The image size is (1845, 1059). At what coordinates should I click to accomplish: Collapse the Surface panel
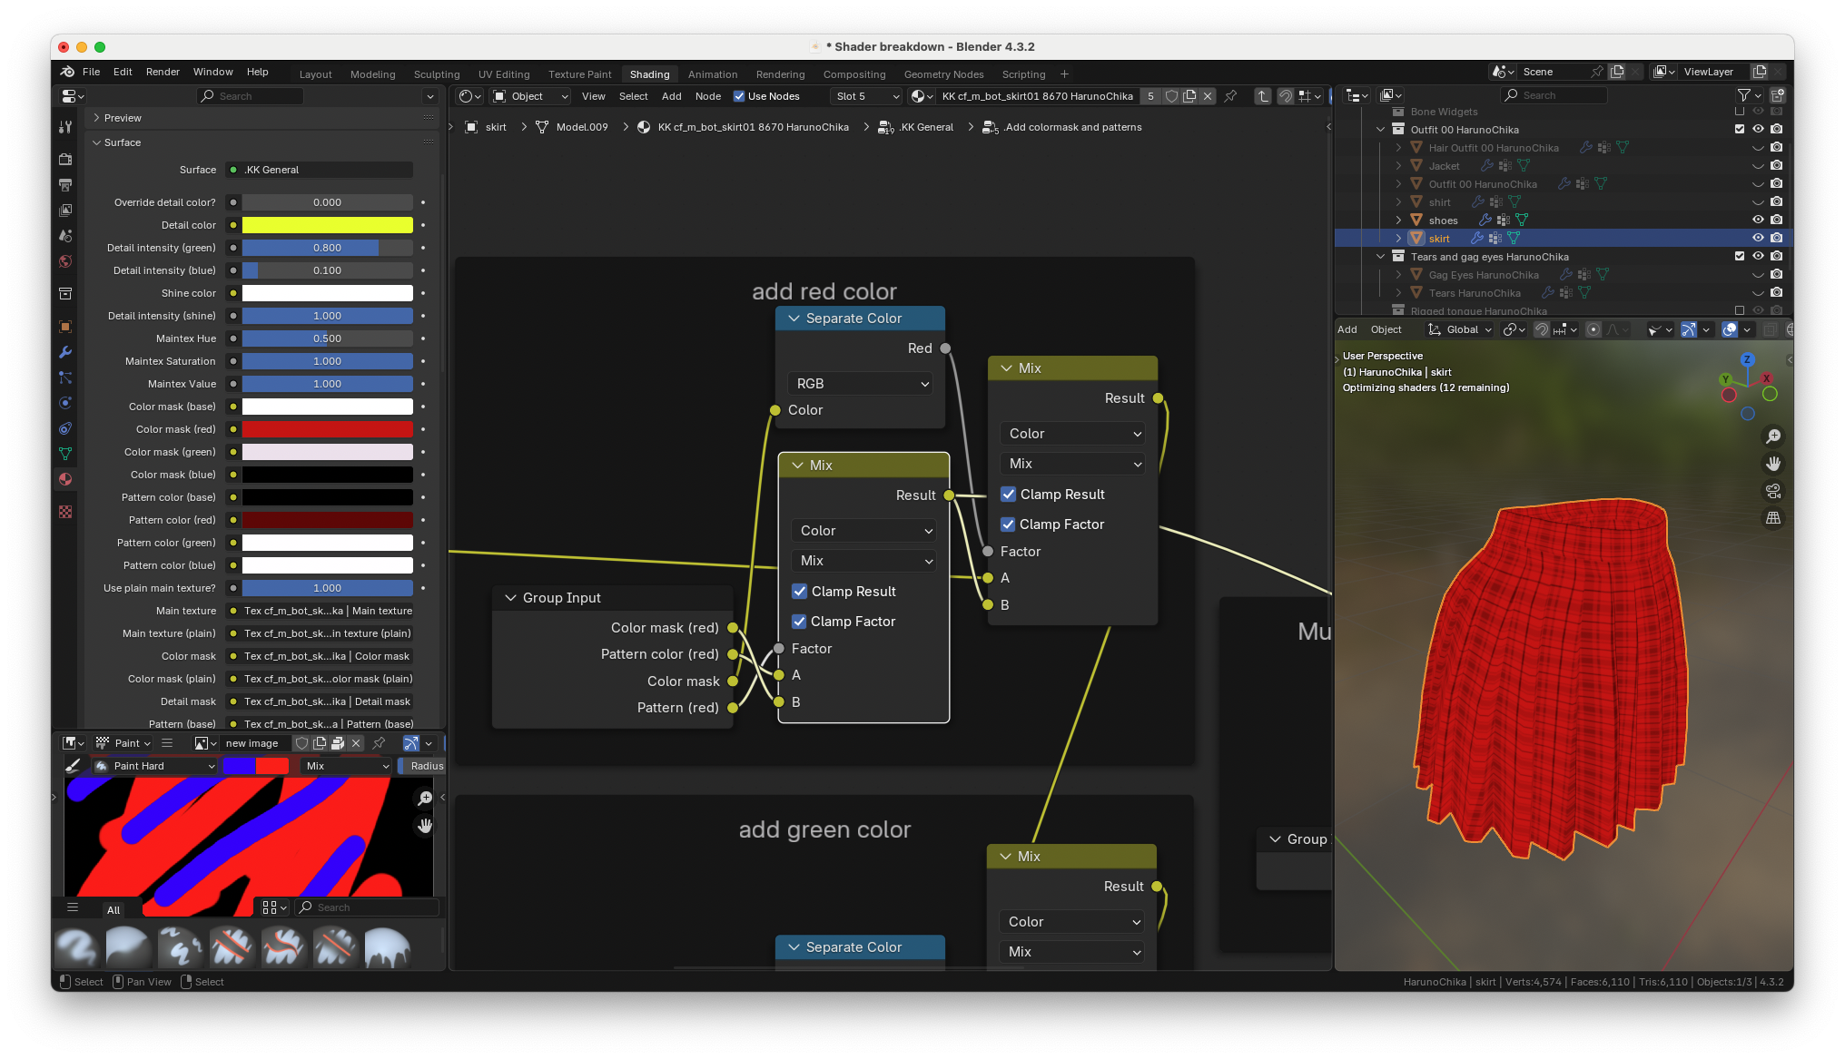click(97, 142)
